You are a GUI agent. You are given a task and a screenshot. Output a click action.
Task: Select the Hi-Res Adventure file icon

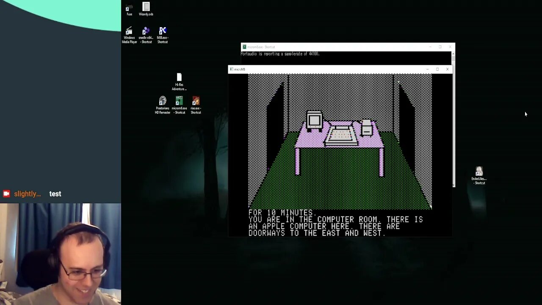tap(179, 82)
